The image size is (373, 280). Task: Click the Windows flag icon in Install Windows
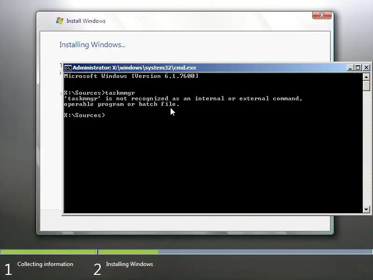tap(60, 21)
